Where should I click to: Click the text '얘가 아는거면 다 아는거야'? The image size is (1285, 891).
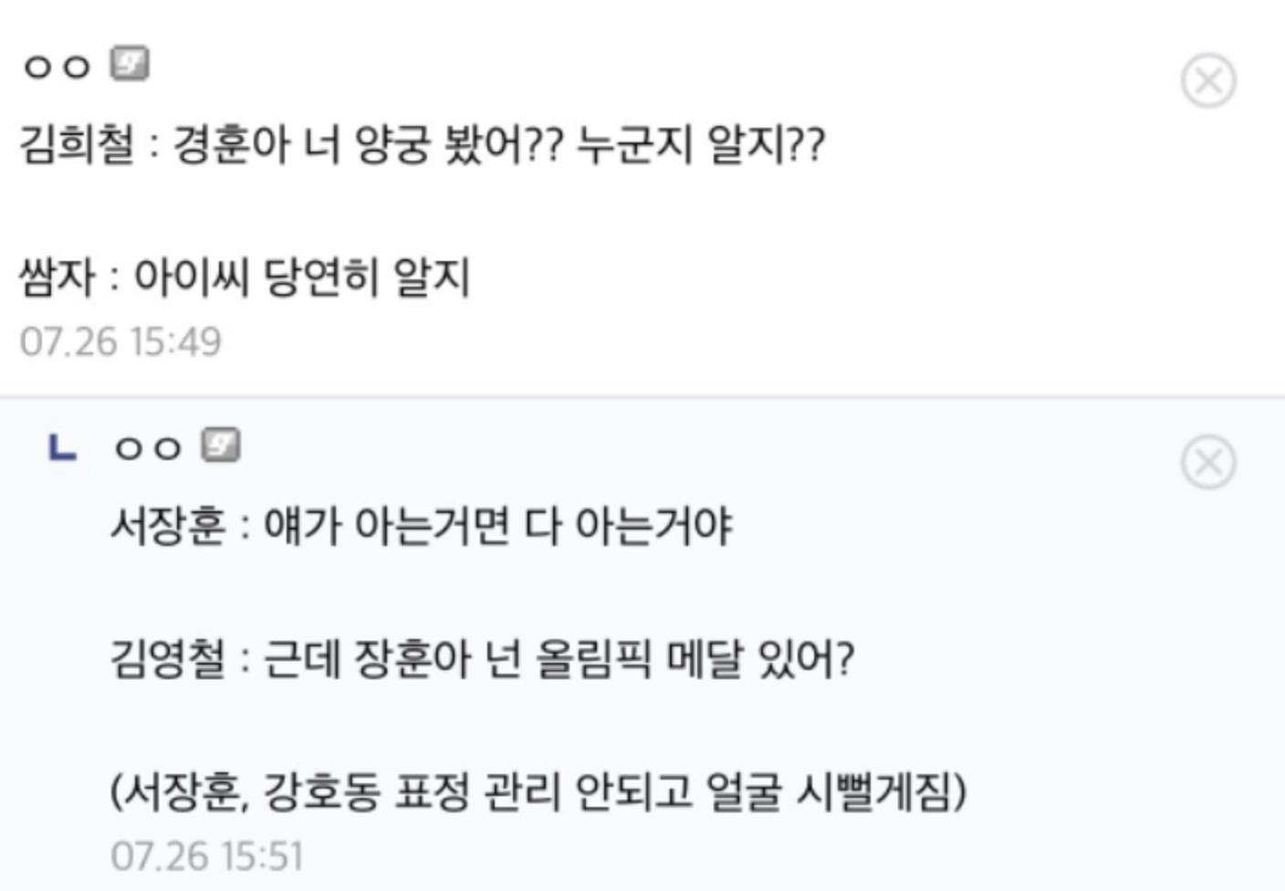pos(498,526)
